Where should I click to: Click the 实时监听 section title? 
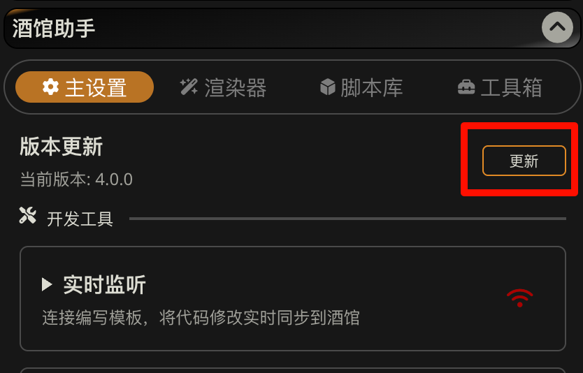(x=104, y=285)
